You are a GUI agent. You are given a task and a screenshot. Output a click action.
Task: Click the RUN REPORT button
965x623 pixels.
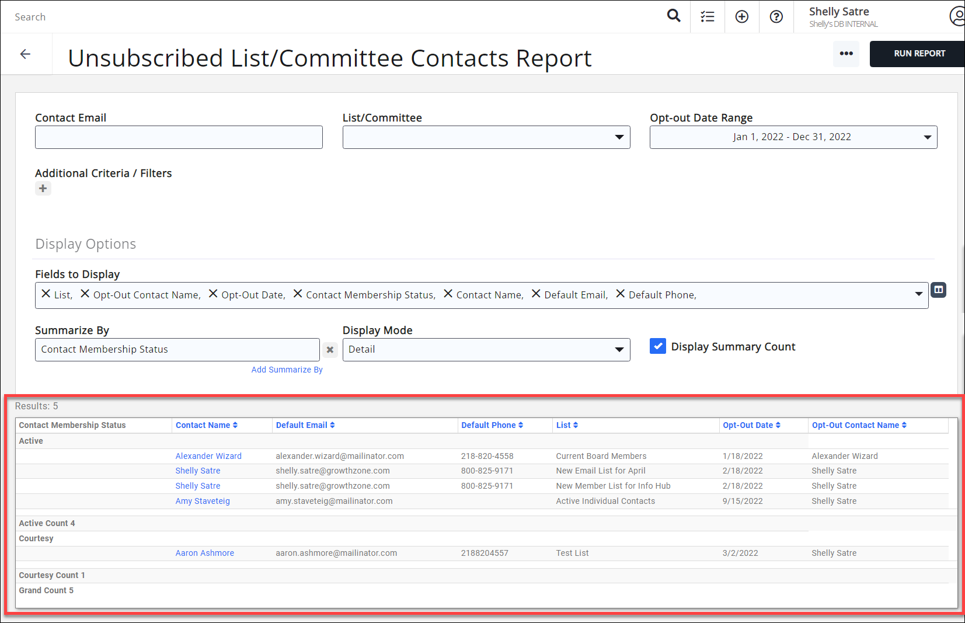pyautogui.click(x=918, y=53)
